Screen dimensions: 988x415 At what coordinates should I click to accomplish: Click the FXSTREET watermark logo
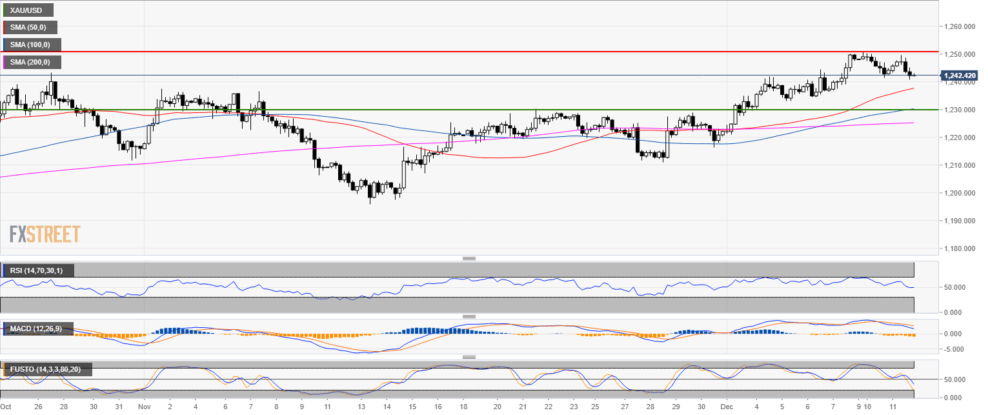(45, 234)
